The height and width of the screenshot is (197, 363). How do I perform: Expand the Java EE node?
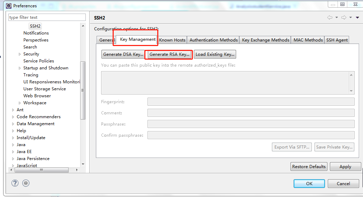pyautogui.click(x=13, y=152)
